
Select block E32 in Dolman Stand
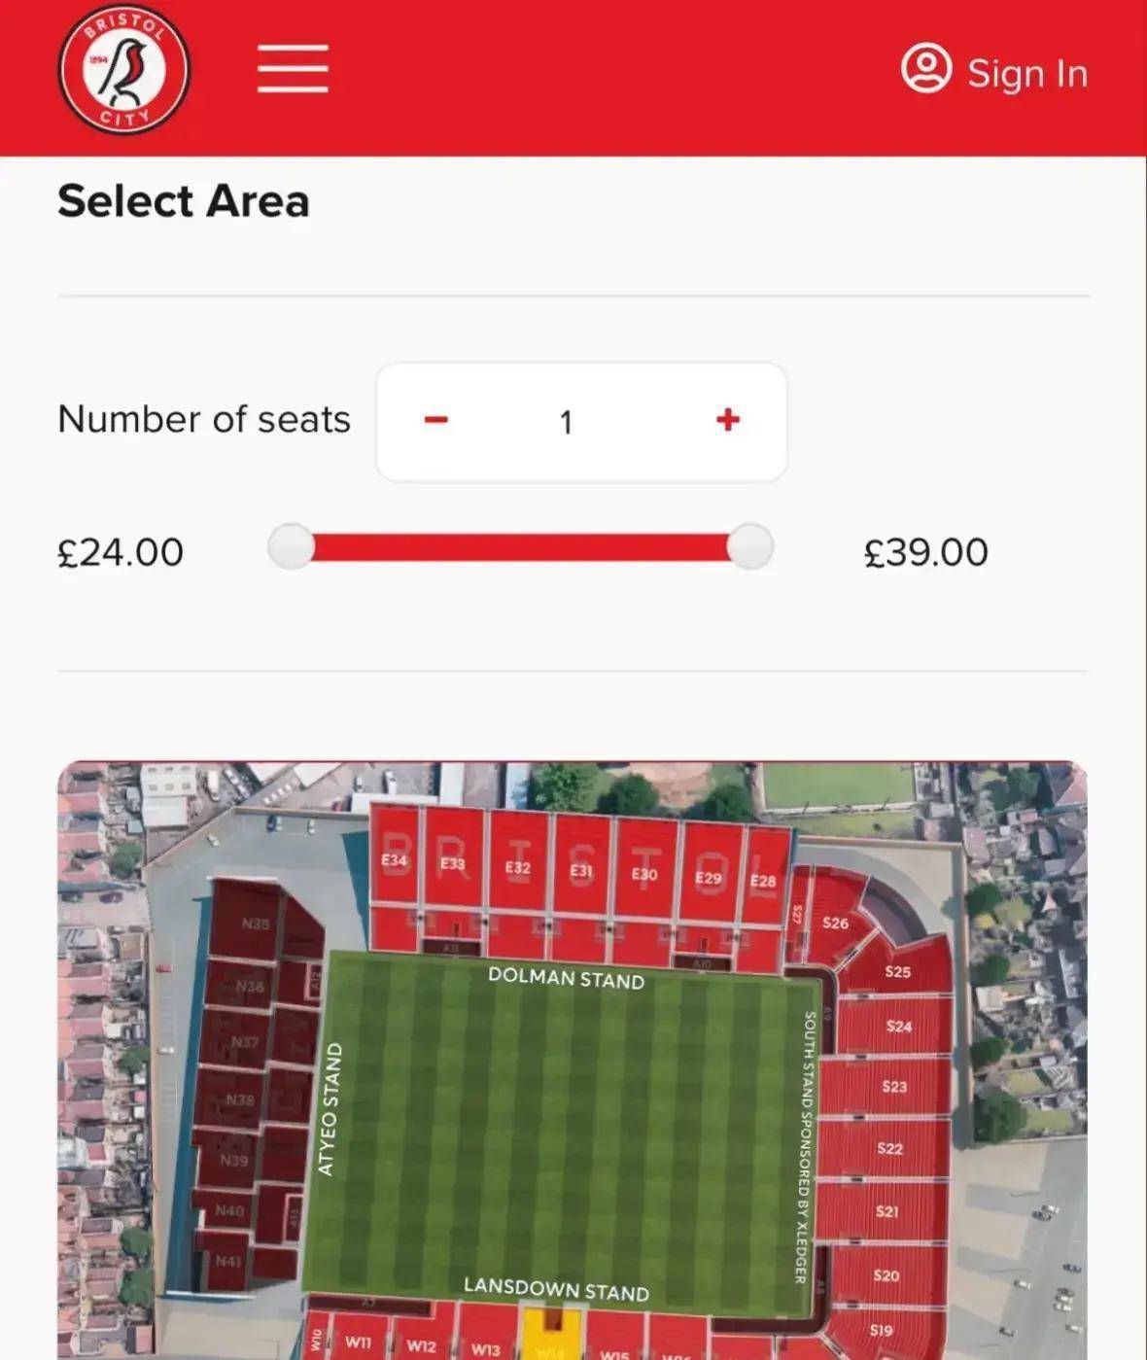[x=518, y=868]
